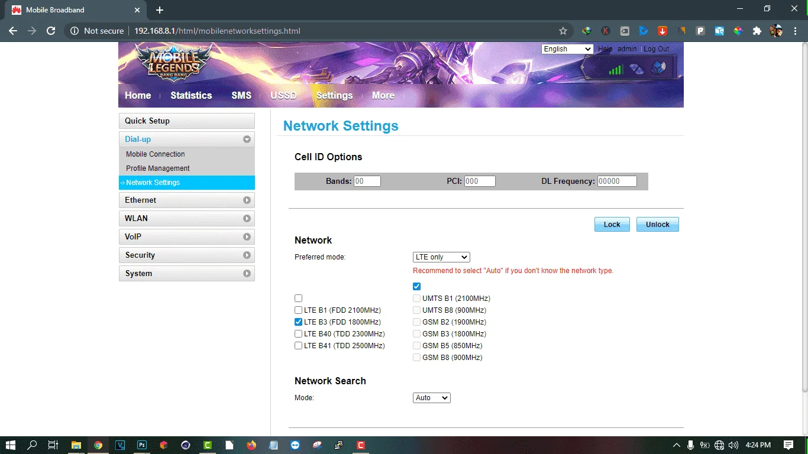The width and height of the screenshot is (808, 454).
Task: Open Firefox from the taskbar
Action: pyautogui.click(x=251, y=445)
